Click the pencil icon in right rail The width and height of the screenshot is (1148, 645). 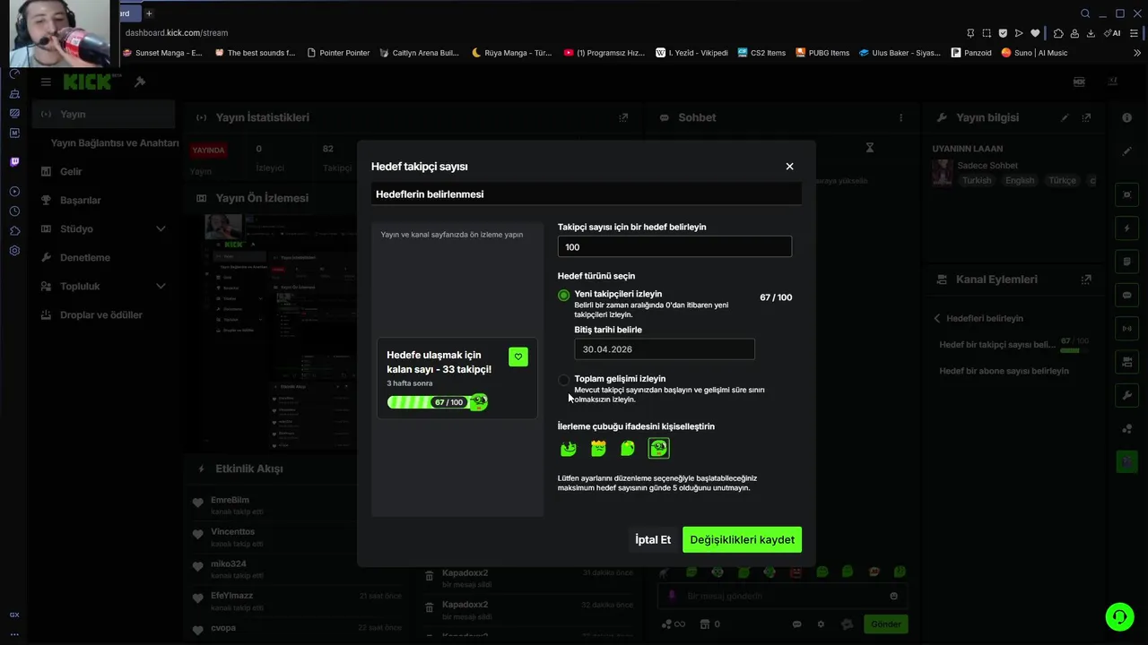[x=1127, y=151]
